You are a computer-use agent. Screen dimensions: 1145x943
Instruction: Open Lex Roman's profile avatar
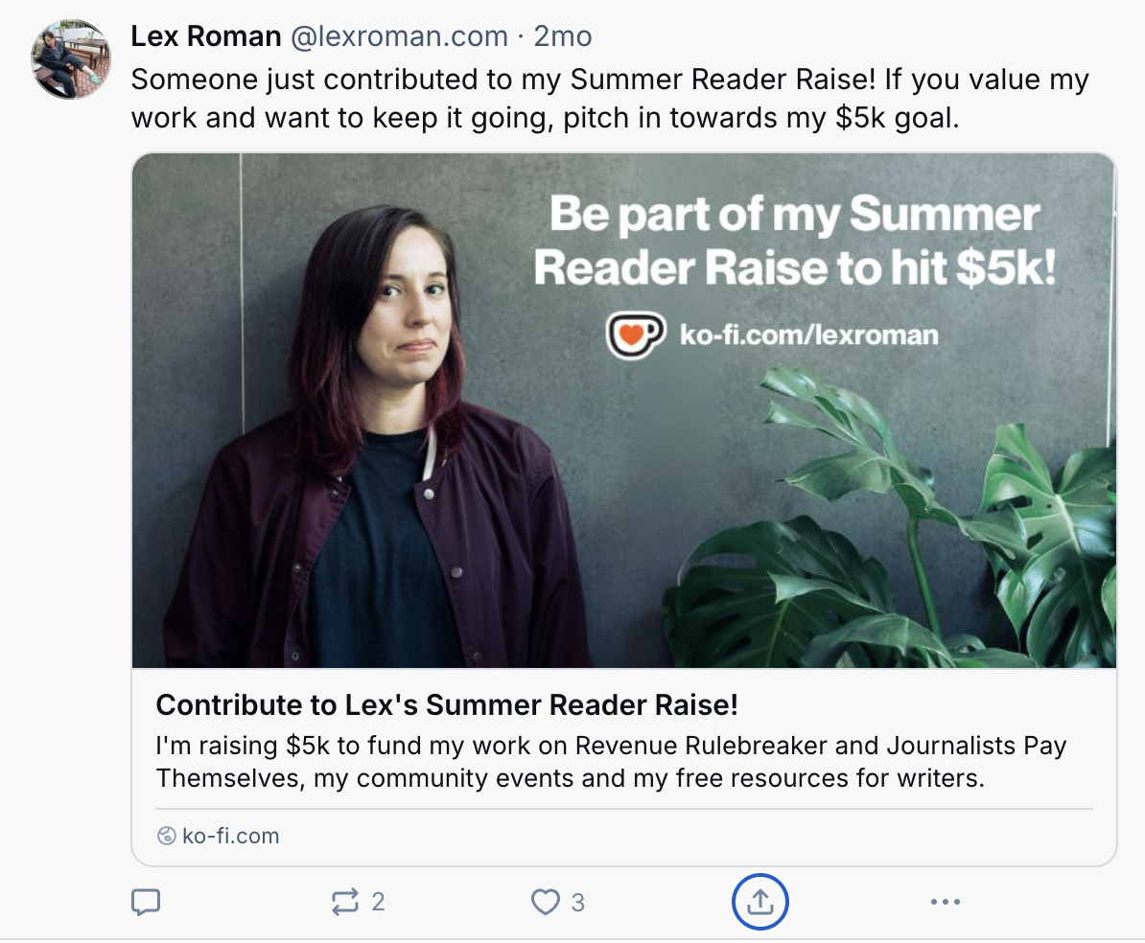click(x=71, y=59)
